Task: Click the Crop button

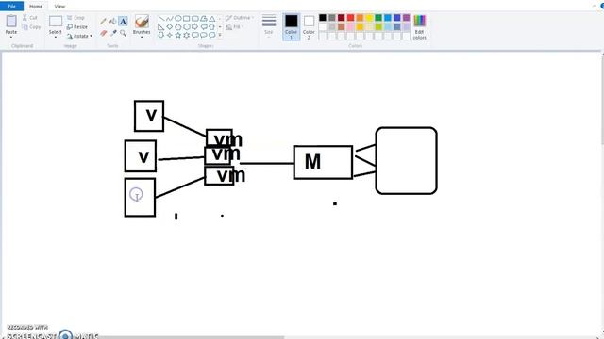Action: 75,18
